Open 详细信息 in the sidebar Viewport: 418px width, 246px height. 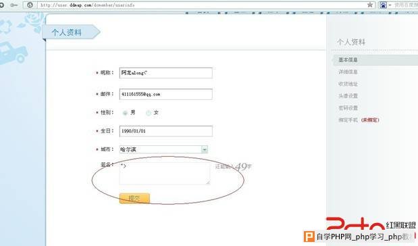click(x=348, y=72)
